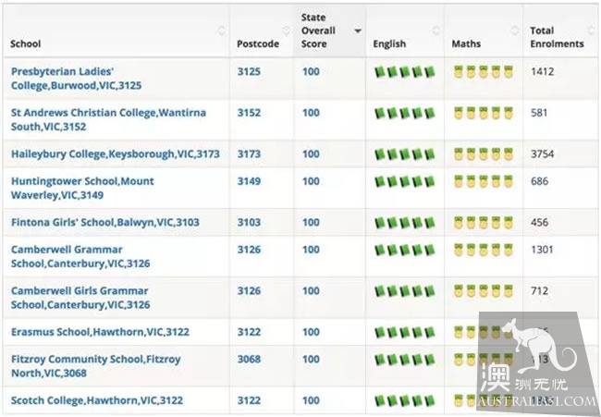The width and height of the screenshot is (601, 417).
Task: Click Maths rating icons for Fintona Girls'
Action: [x=484, y=223]
